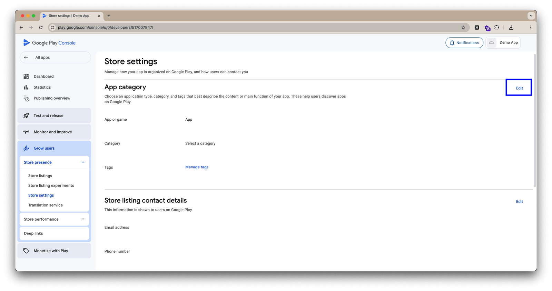Open the M browser extension
The image size is (552, 291).
click(x=477, y=28)
